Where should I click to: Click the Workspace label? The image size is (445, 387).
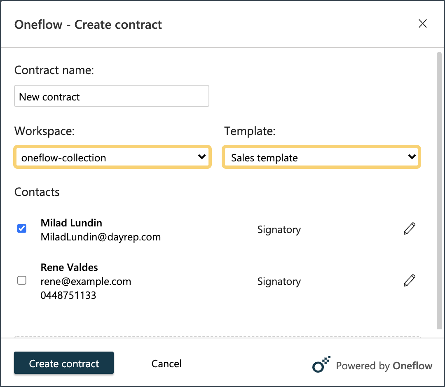point(44,131)
